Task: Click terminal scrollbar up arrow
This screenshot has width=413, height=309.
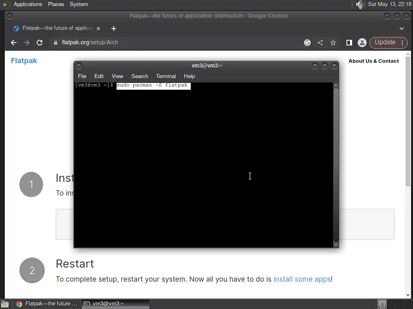Action: point(336,85)
